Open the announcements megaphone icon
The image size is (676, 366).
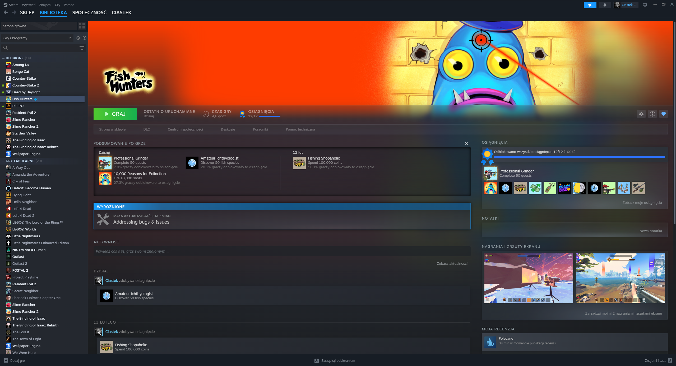pos(590,5)
